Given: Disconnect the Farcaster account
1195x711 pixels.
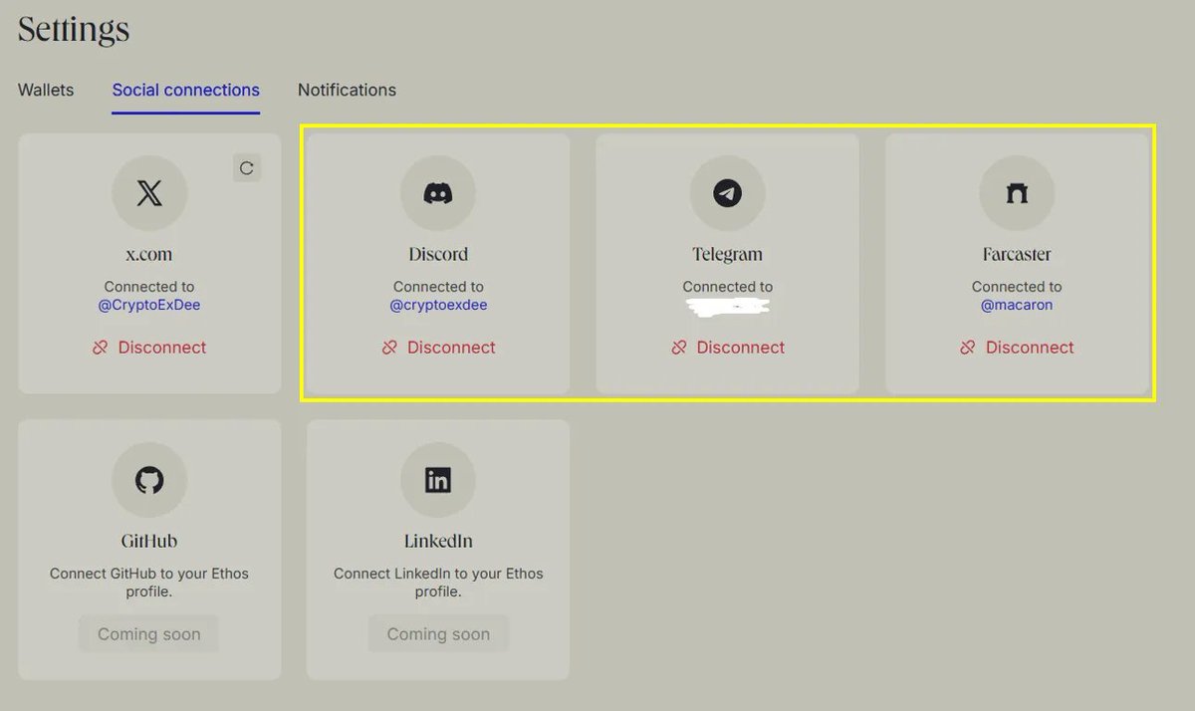Looking at the screenshot, I should tap(1017, 348).
